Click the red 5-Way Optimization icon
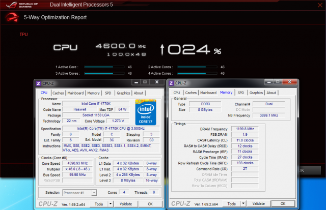The width and height of the screenshot is (326, 210). coord(12,17)
